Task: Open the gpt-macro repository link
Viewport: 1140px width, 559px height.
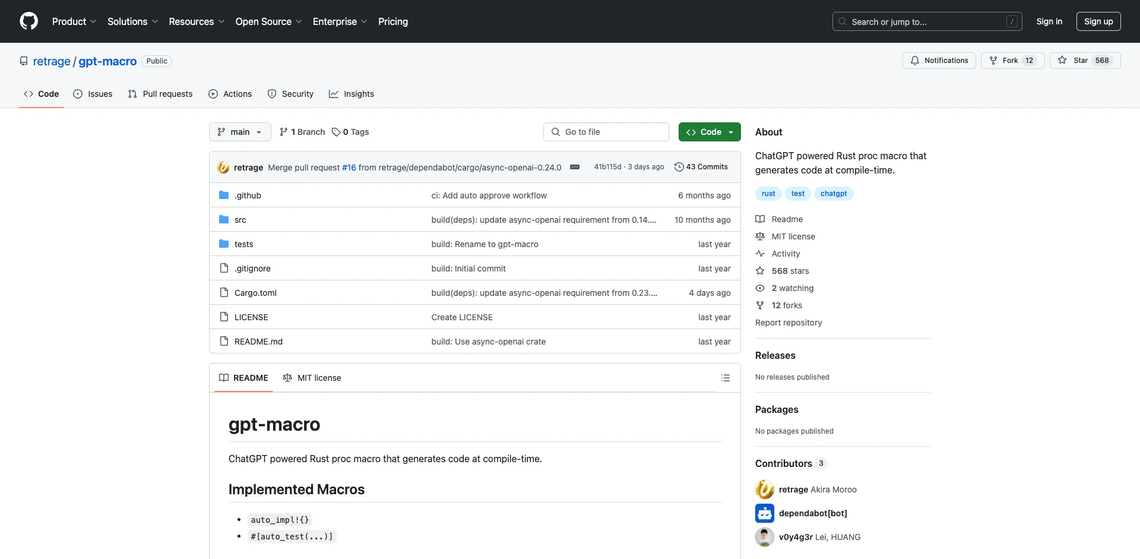Action: click(x=107, y=61)
